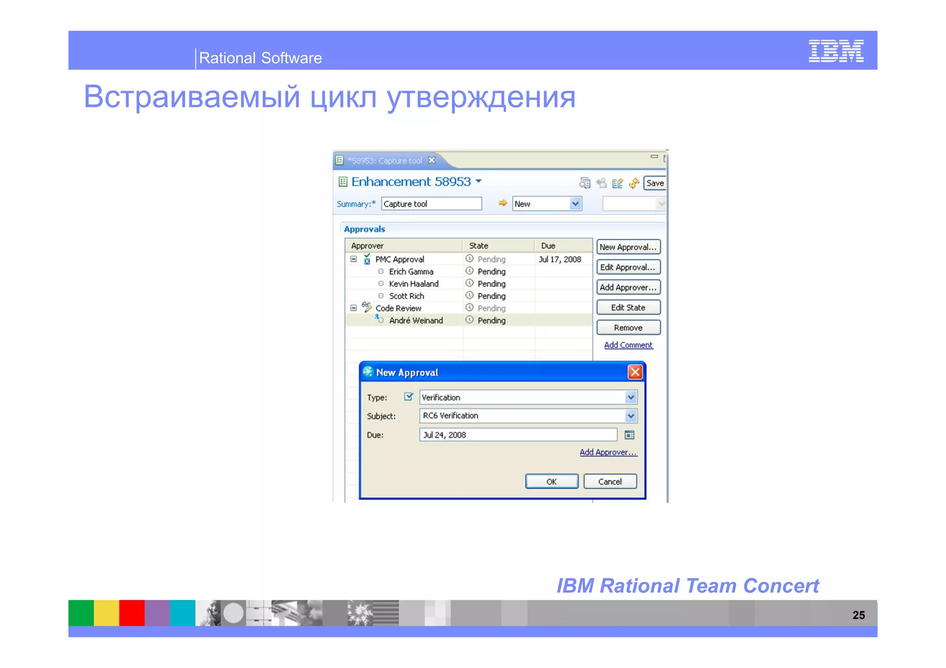Viewport: 946px width, 668px height.
Task: Click the clock icon in André Weinand row
Action: coord(469,320)
